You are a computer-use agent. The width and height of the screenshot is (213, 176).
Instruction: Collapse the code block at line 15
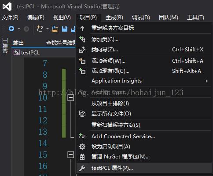[70, 154]
